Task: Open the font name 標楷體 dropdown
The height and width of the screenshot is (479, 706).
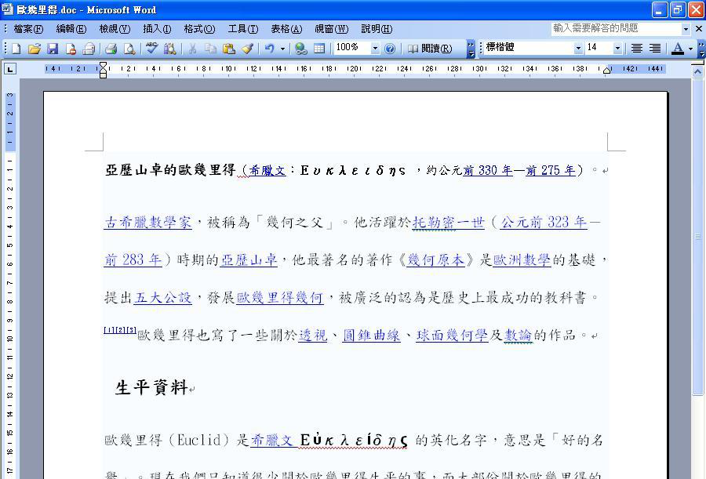Action: click(x=578, y=48)
